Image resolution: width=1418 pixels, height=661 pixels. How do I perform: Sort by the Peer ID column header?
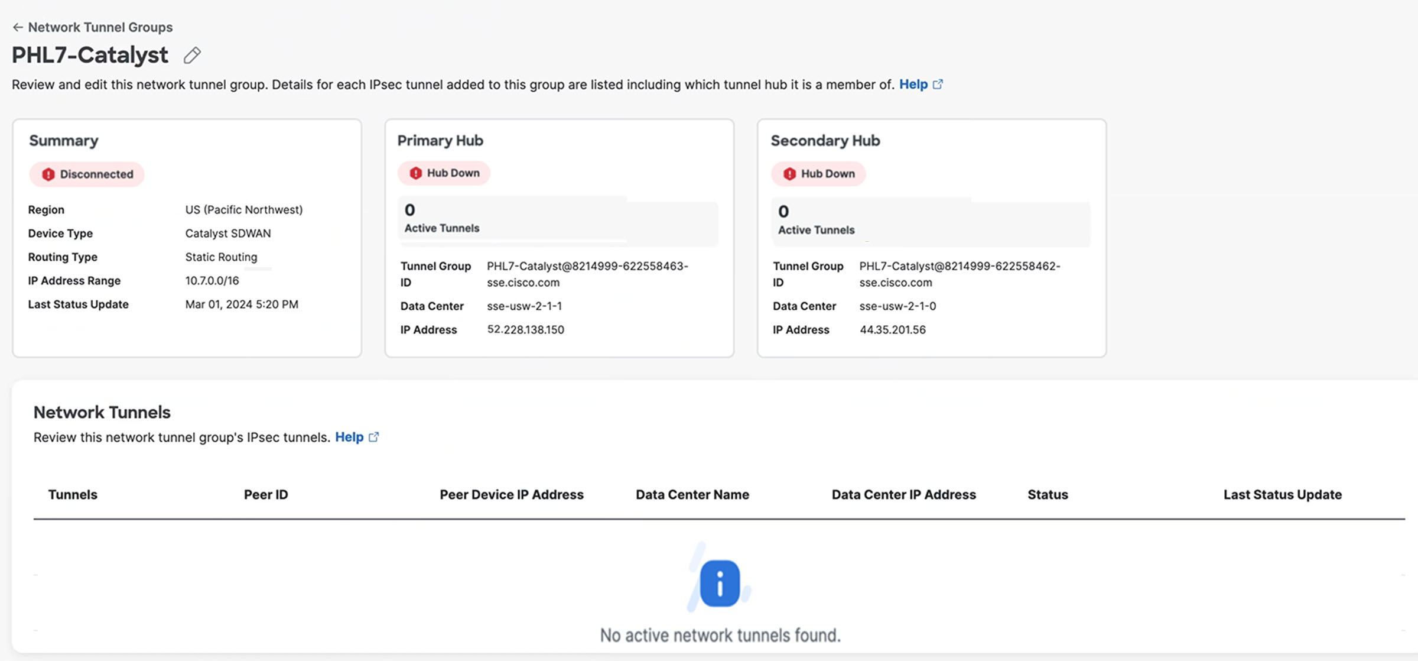click(x=266, y=494)
